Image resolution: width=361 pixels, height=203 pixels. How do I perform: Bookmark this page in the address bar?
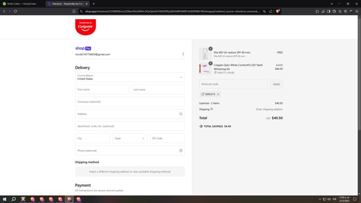pyautogui.click(x=74, y=11)
